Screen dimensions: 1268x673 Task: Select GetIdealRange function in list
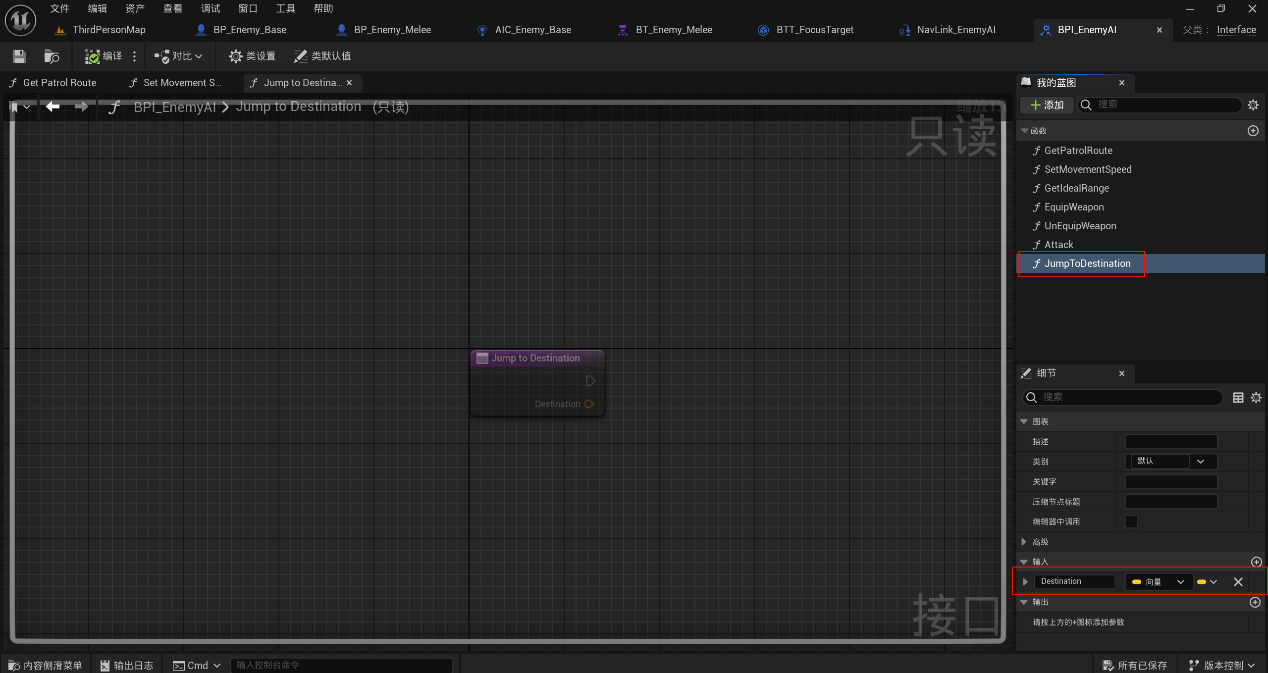tap(1076, 188)
